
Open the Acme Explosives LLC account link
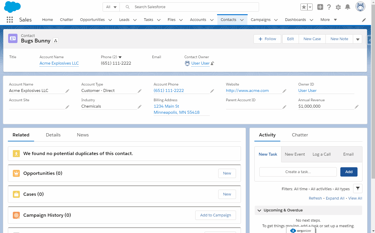59,63
